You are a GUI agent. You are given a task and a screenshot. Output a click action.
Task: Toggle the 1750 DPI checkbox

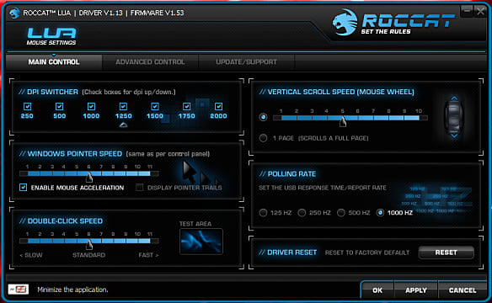[187, 107]
